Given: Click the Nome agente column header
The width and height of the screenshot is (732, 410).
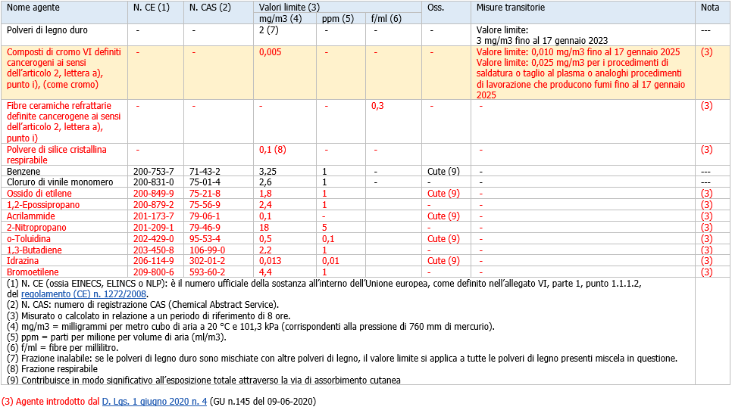Looking at the screenshot, I should (x=32, y=7).
